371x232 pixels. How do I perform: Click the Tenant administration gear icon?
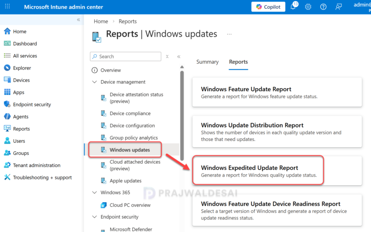point(7,165)
